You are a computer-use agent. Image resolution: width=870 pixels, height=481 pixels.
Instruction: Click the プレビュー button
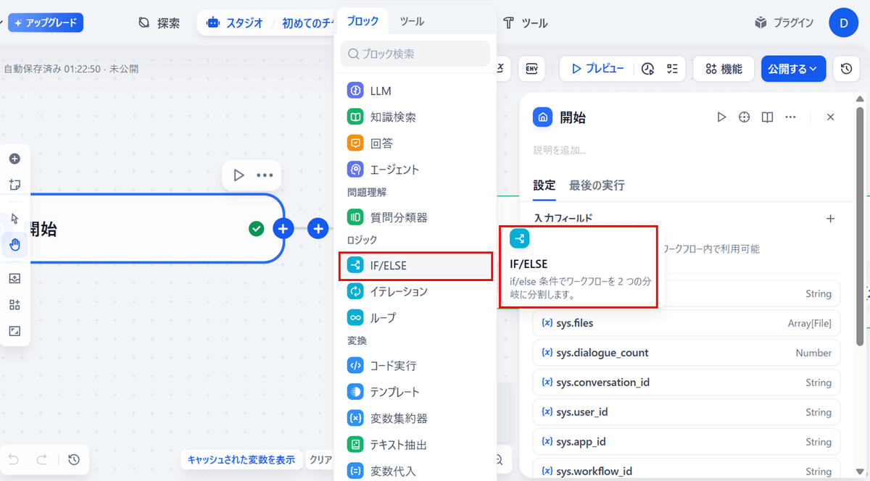tap(597, 69)
